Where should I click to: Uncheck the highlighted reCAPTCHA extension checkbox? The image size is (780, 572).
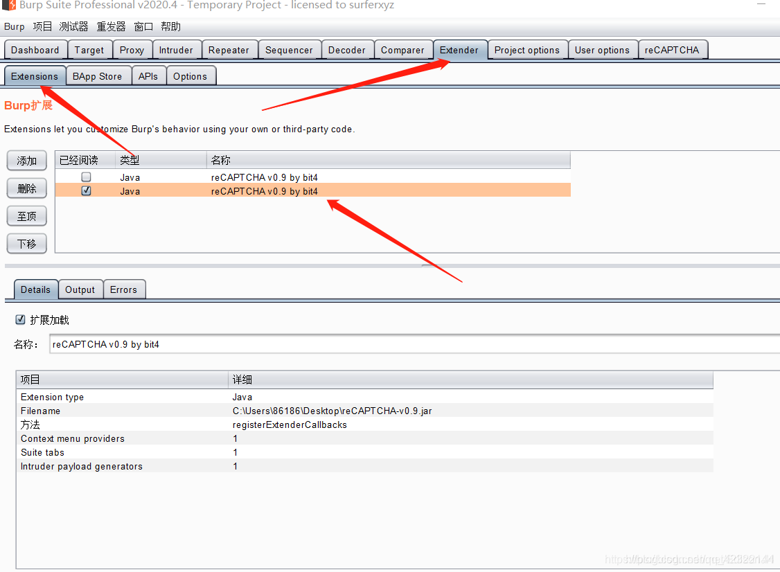point(86,190)
